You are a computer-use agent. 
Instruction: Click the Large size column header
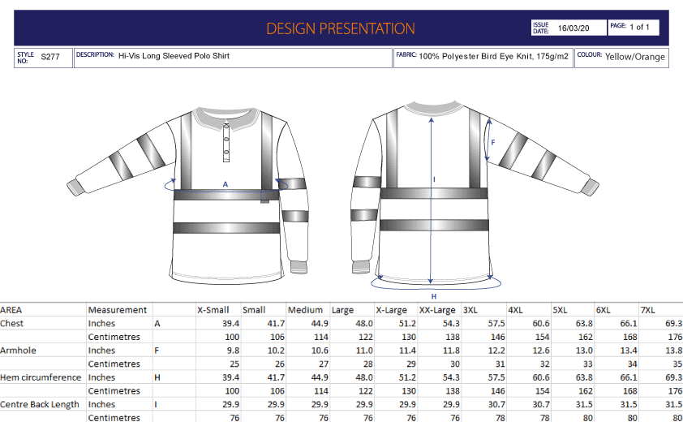[x=343, y=310]
